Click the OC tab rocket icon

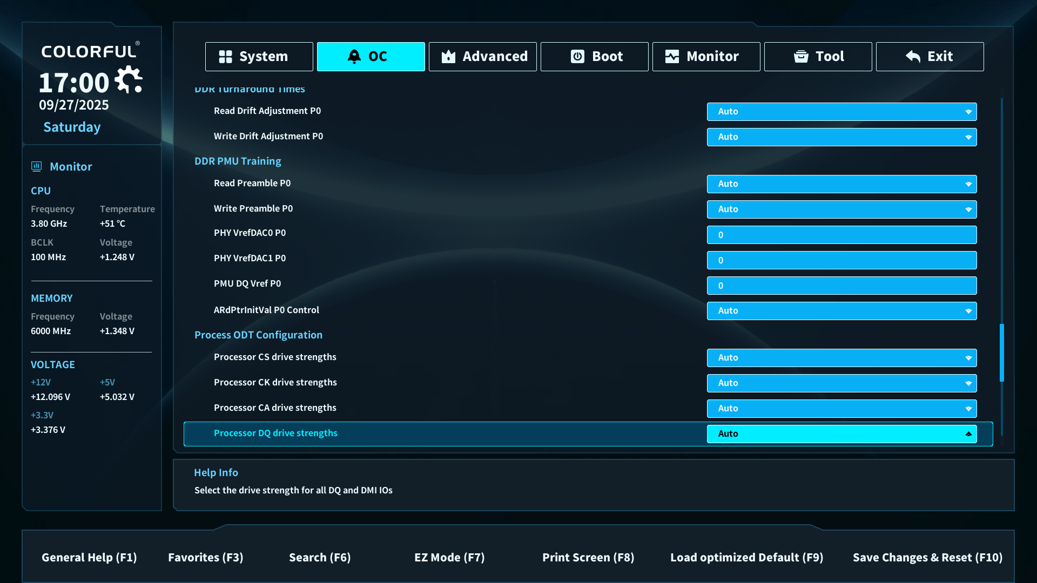(x=354, y=57)
